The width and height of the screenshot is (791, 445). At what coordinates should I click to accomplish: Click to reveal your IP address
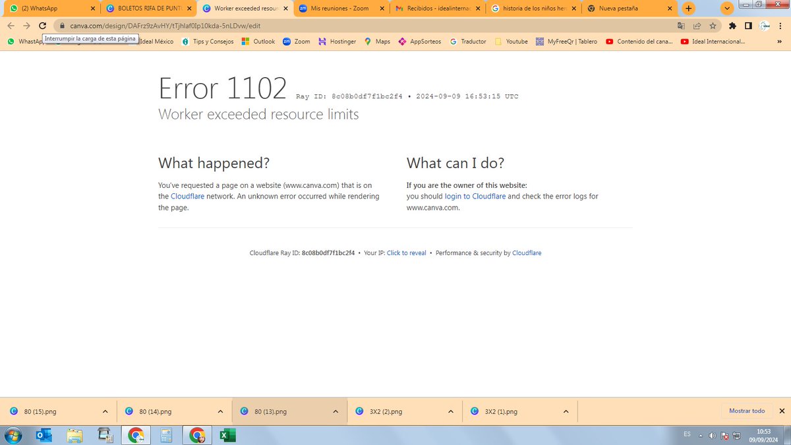click(x=407, y=253)
